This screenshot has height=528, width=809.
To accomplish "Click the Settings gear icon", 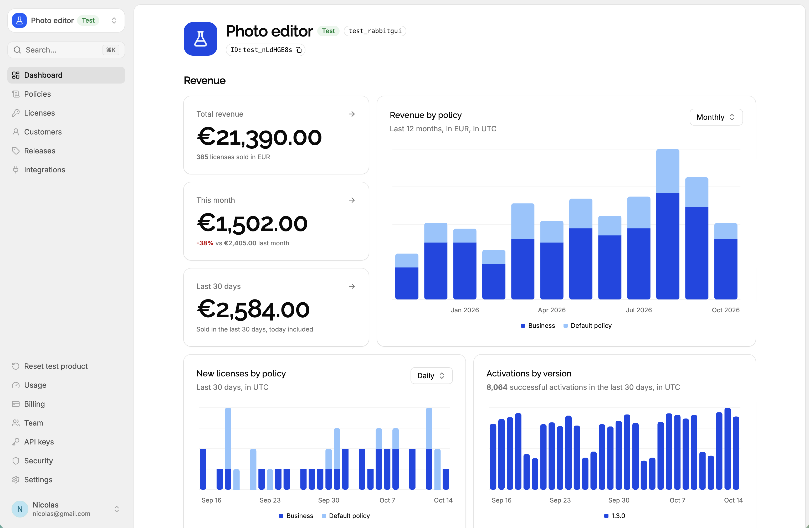I will click(x=16, y=479).
